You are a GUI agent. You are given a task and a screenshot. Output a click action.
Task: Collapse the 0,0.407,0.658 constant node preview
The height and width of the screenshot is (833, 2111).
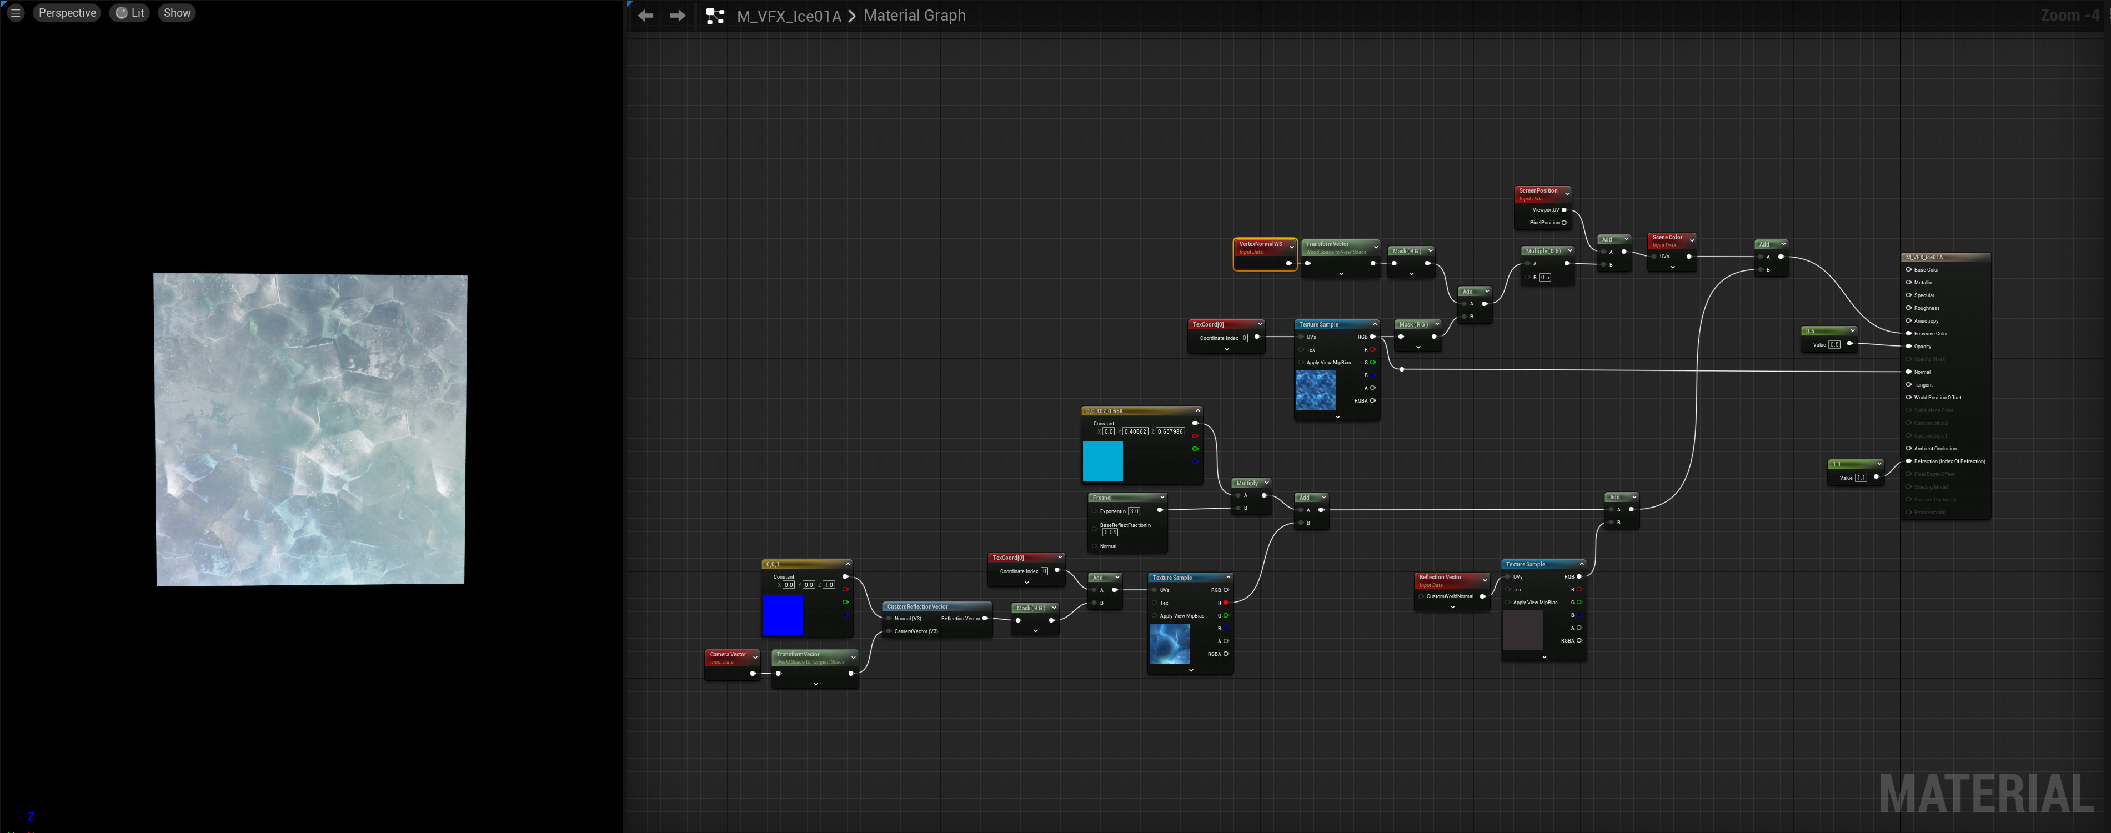1197,410
